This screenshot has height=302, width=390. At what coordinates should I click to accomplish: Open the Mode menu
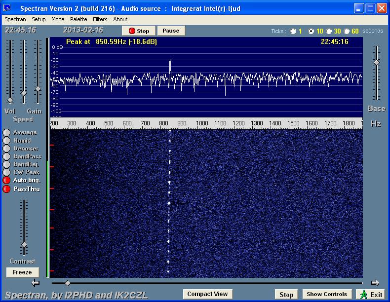pyautogui.click(x=58, y=19)
